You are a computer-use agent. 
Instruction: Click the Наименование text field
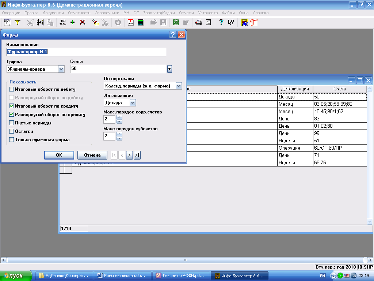(x=86, y=52)
